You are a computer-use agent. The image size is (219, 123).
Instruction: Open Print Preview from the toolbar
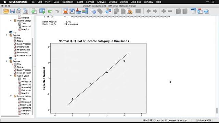click(x=25, y=11)
